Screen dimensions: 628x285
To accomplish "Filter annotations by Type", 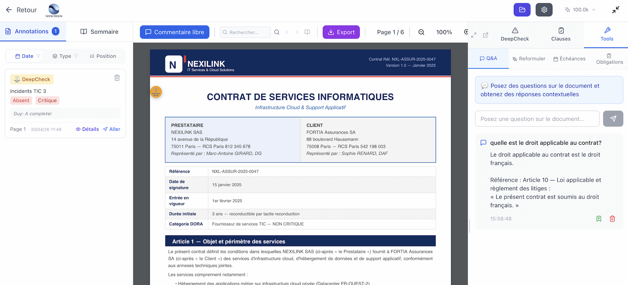I will pyautogui.click(x=65, y=56).
